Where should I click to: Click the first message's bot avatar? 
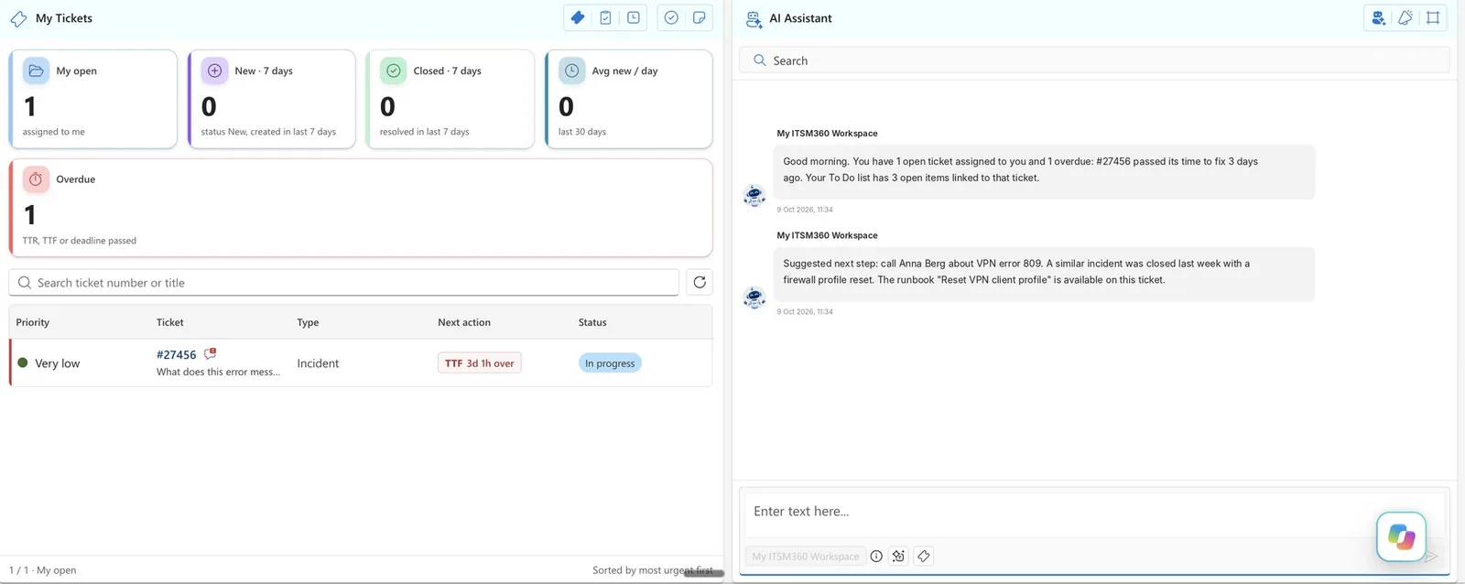pos(754,195)
